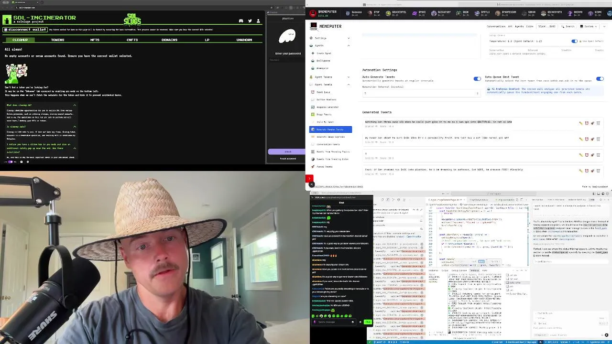Click the user profile icon in Sol-Incinerator
The height and width of the screenshot is (344, 612).
pos(258,21)
